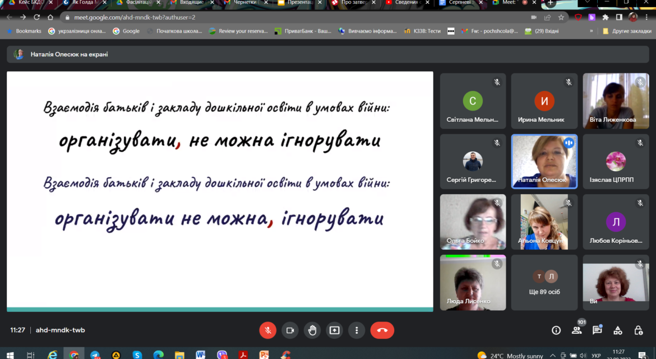
Task: Open host controls lock icon
Action: [x=639, y=330]
